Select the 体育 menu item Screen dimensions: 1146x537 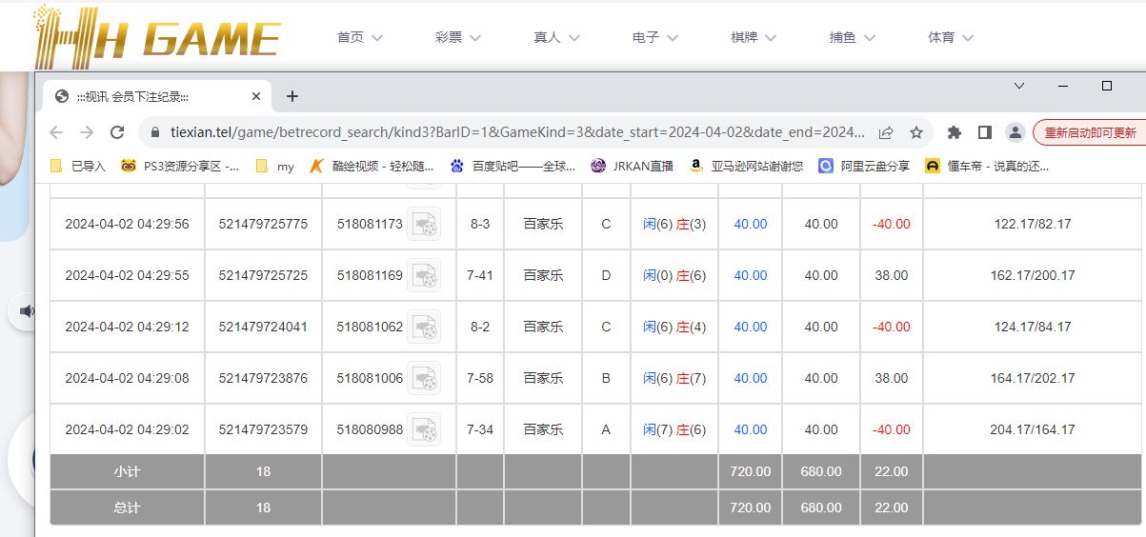pos(951,38)
